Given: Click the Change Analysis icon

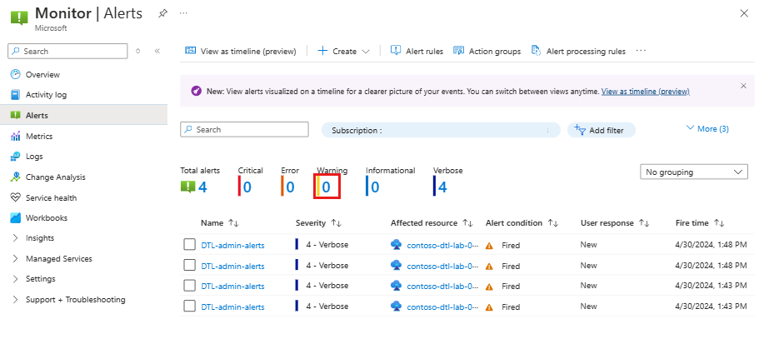Looking at the screenshot, I should (x=16, y=177).
